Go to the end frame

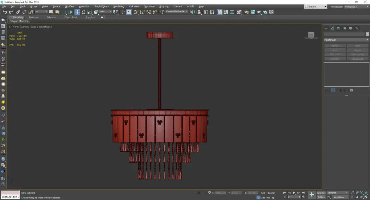[x=303, y=193]
